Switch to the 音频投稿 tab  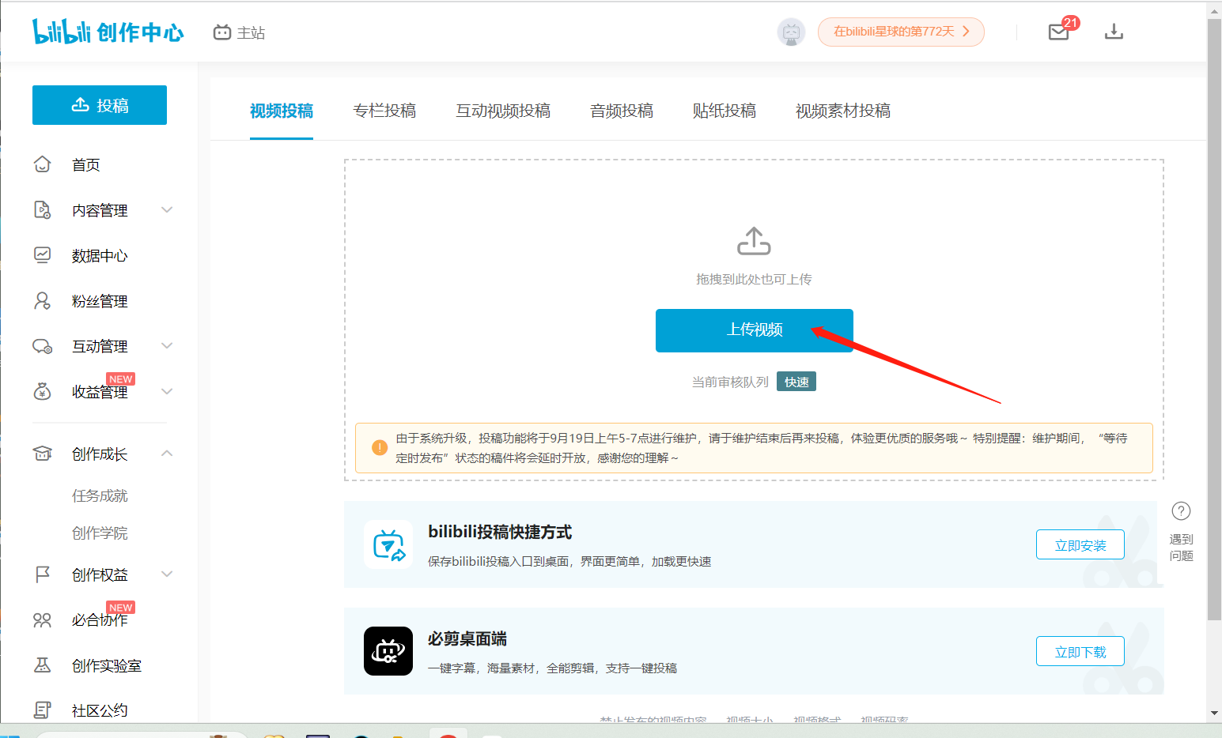click(x=622, y=111)
